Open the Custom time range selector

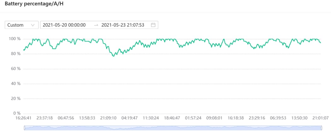coord(21,25)
